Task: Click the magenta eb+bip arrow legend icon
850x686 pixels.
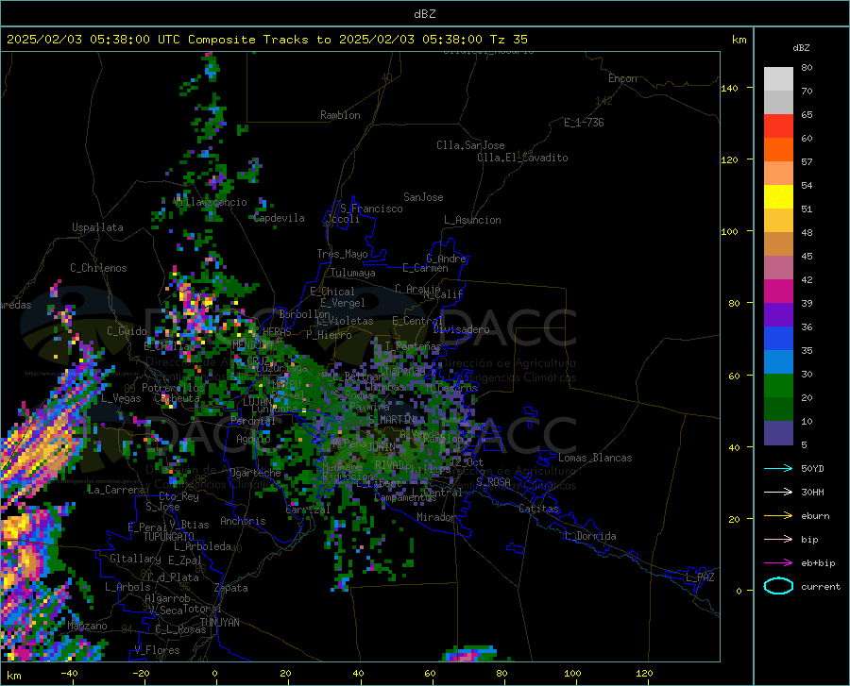Action: click(x=778, y=563)
